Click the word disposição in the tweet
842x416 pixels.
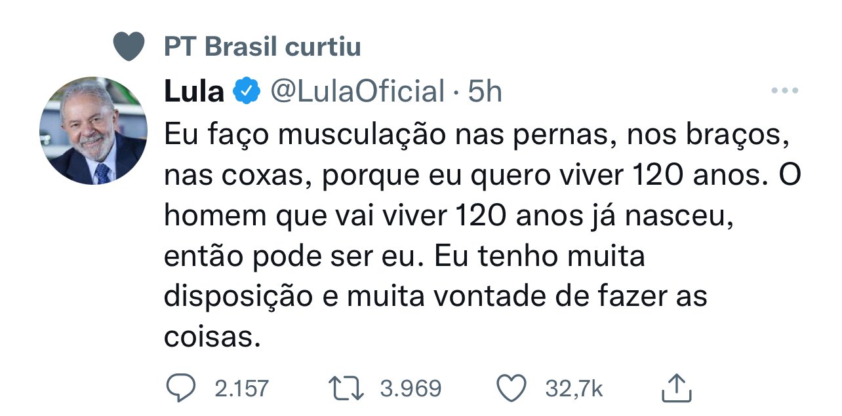point(238,297)
